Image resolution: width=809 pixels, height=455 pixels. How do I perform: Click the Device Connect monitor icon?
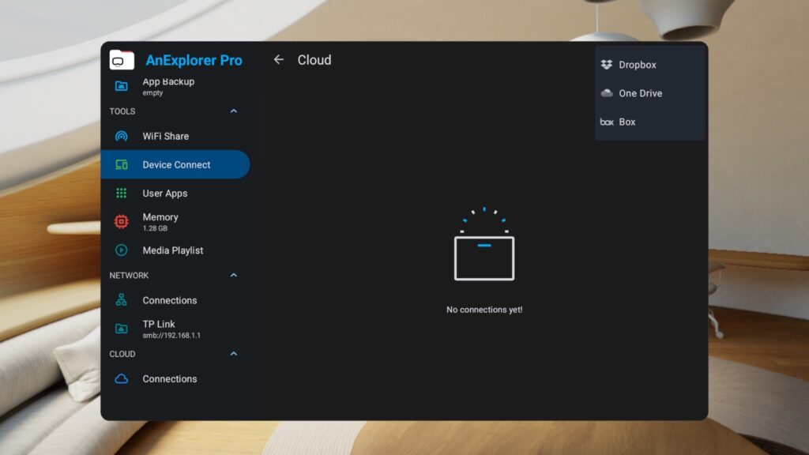click(121, 164)
